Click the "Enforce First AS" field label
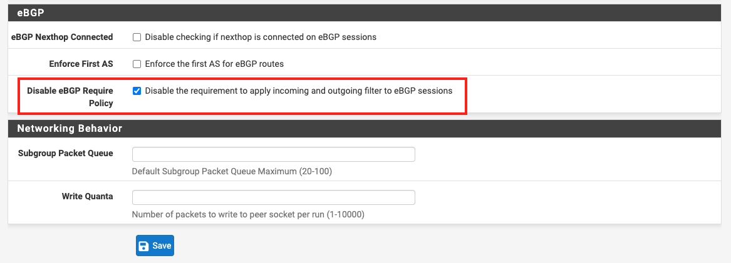Viewport: 731px width, 263px height. pos(81,64)
